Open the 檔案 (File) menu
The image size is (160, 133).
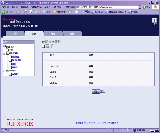click(x=5, y=7)
